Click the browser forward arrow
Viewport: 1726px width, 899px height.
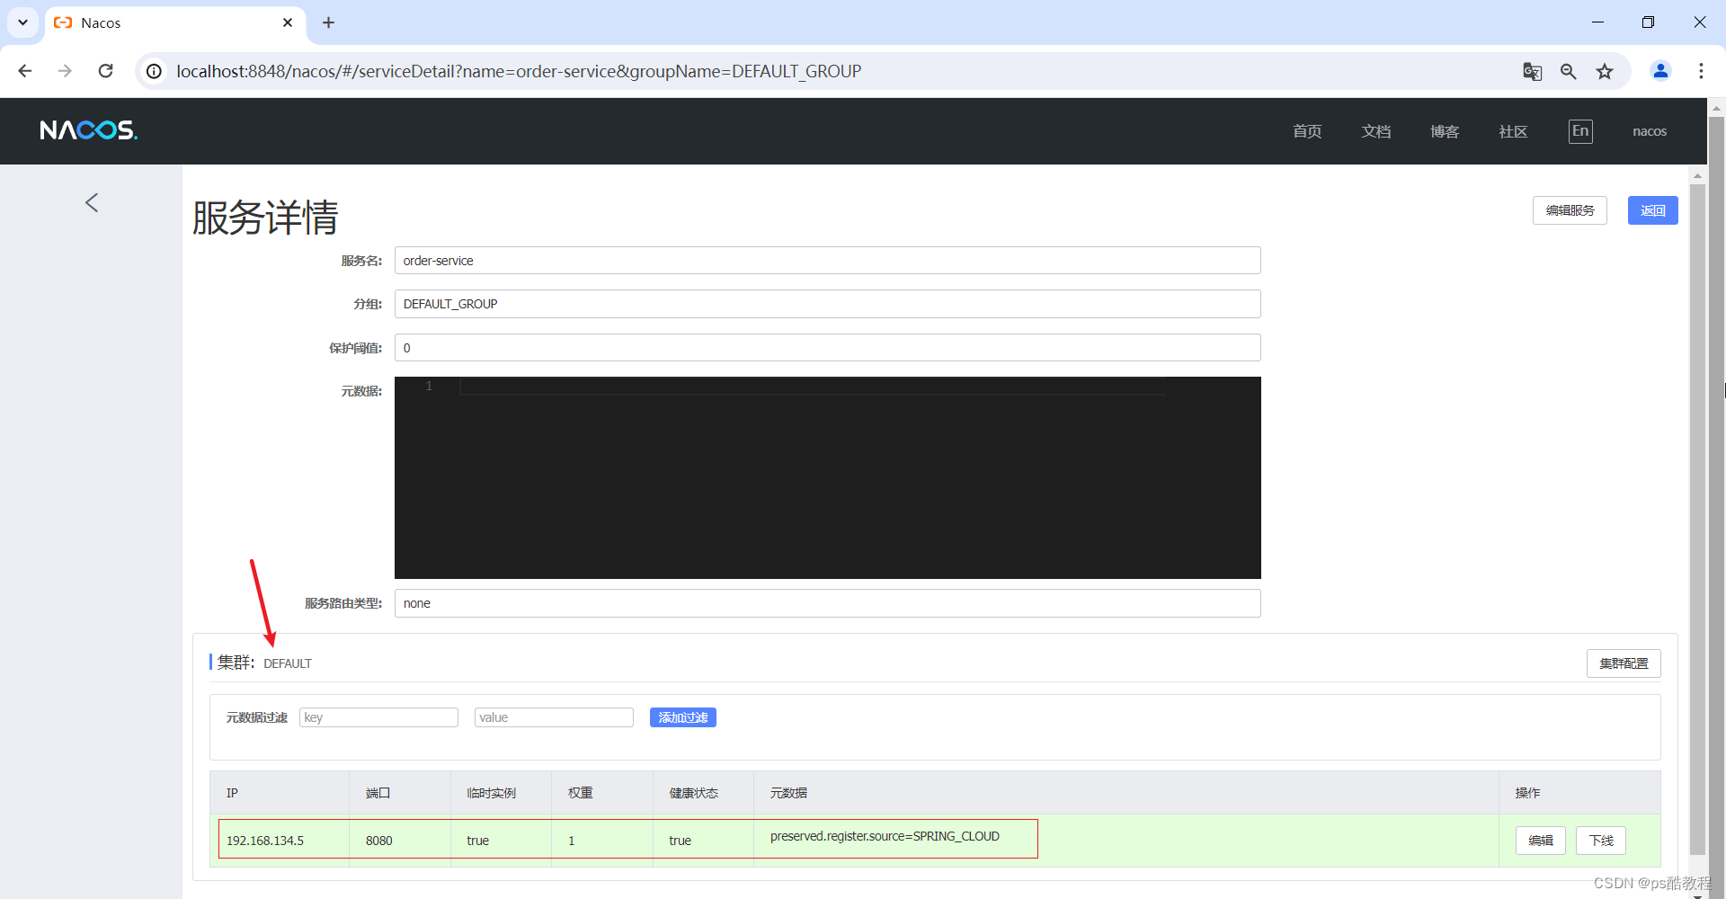pos(65,71)
